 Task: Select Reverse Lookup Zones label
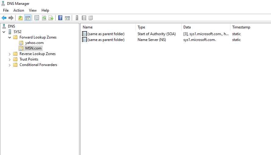pos(38,54)
